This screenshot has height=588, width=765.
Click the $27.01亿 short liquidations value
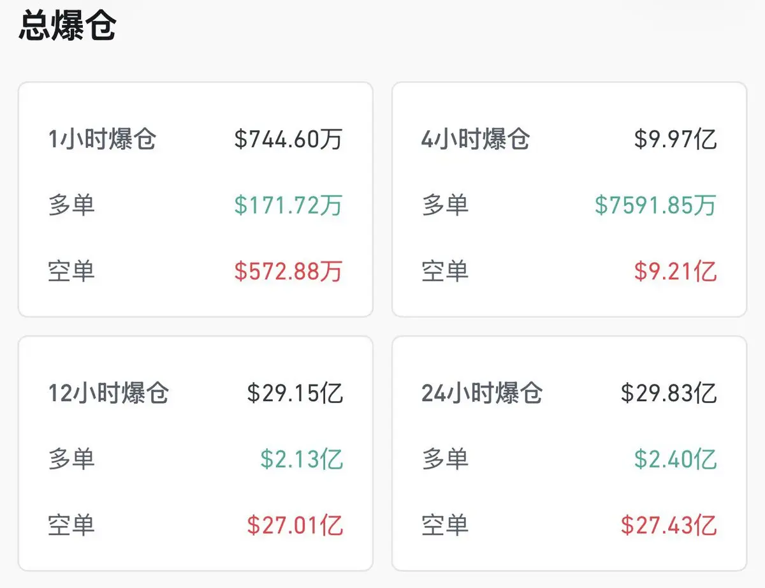click(x=295, y=526)
